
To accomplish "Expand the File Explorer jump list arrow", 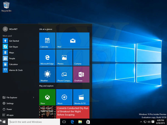I will [x=33, y=97].
